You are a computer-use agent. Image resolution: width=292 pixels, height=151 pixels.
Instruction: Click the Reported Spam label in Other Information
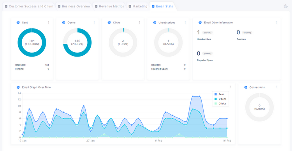click(205, 60)
